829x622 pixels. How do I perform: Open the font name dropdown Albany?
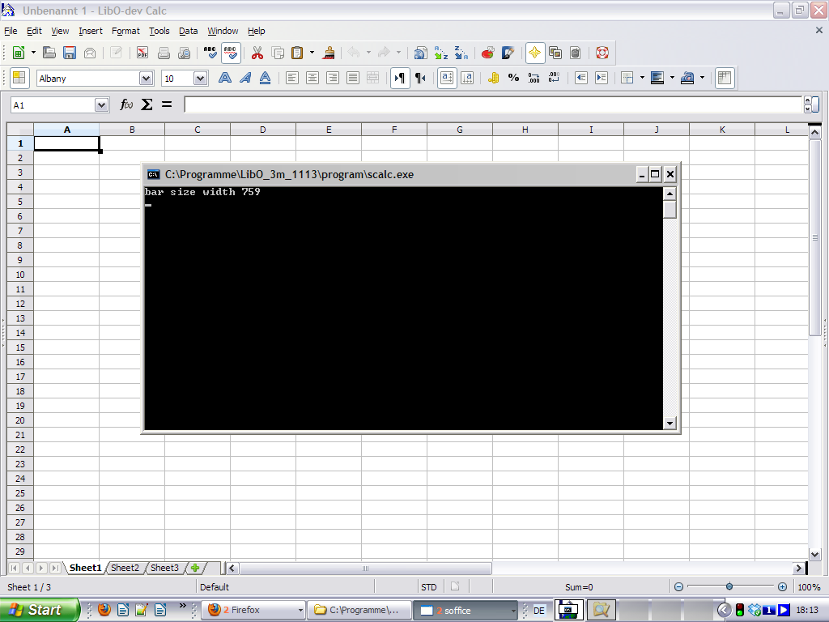[x=146, y=79]
